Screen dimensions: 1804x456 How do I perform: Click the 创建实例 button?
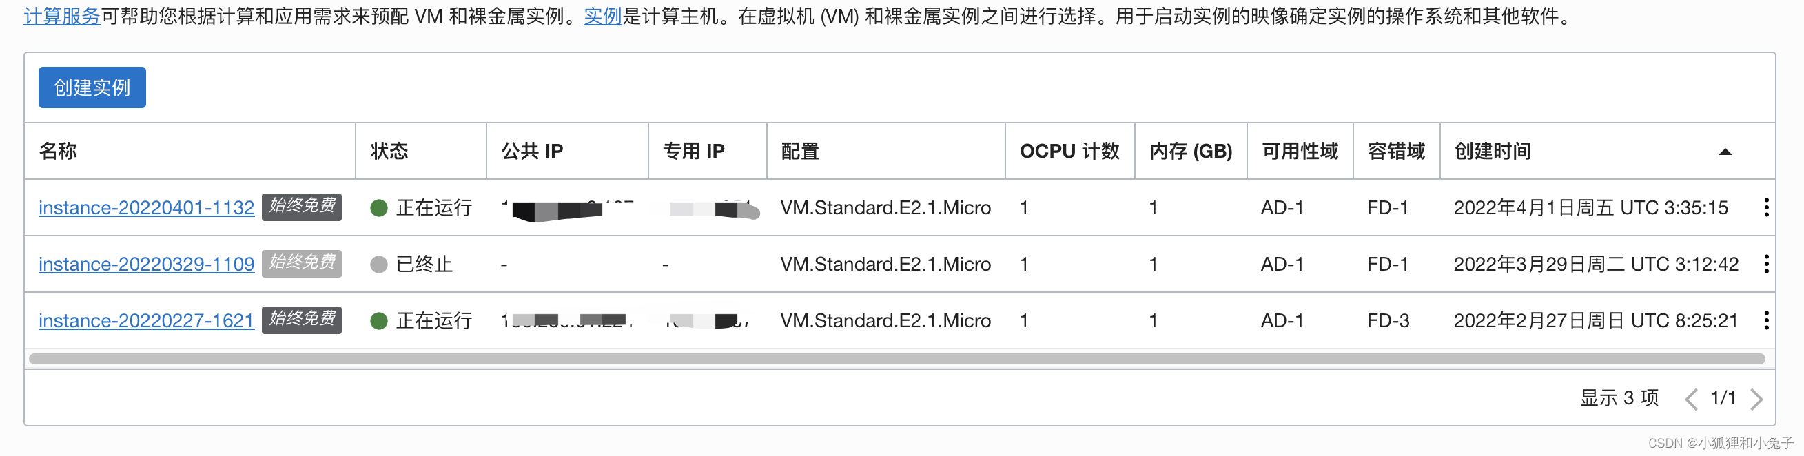click(92, 87)
